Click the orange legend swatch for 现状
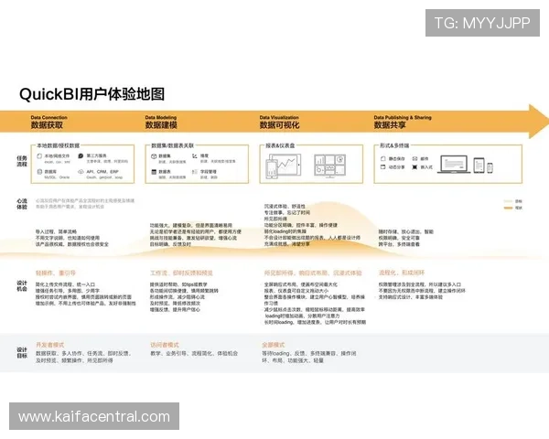Image resolution: width=549 pixels, height=439 pixels. coord(508,208)
